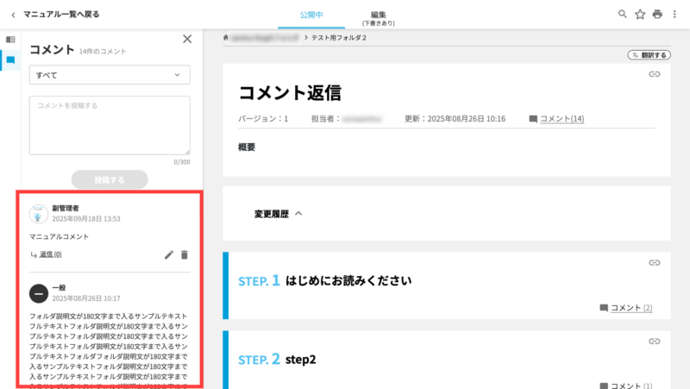This screenshot has width=690, height=389.
Task: Click the 投稿する button
Action: tap(110, 179)
